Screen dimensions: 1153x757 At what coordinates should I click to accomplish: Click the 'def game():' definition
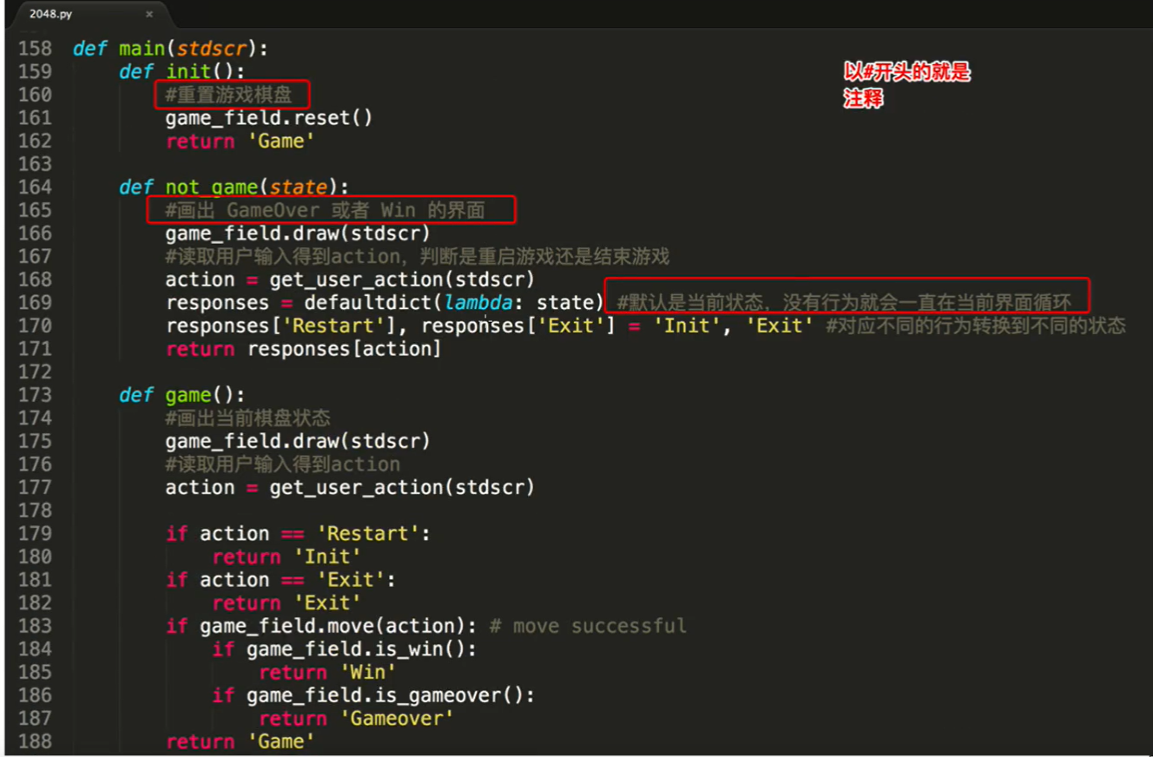point(182,395)
